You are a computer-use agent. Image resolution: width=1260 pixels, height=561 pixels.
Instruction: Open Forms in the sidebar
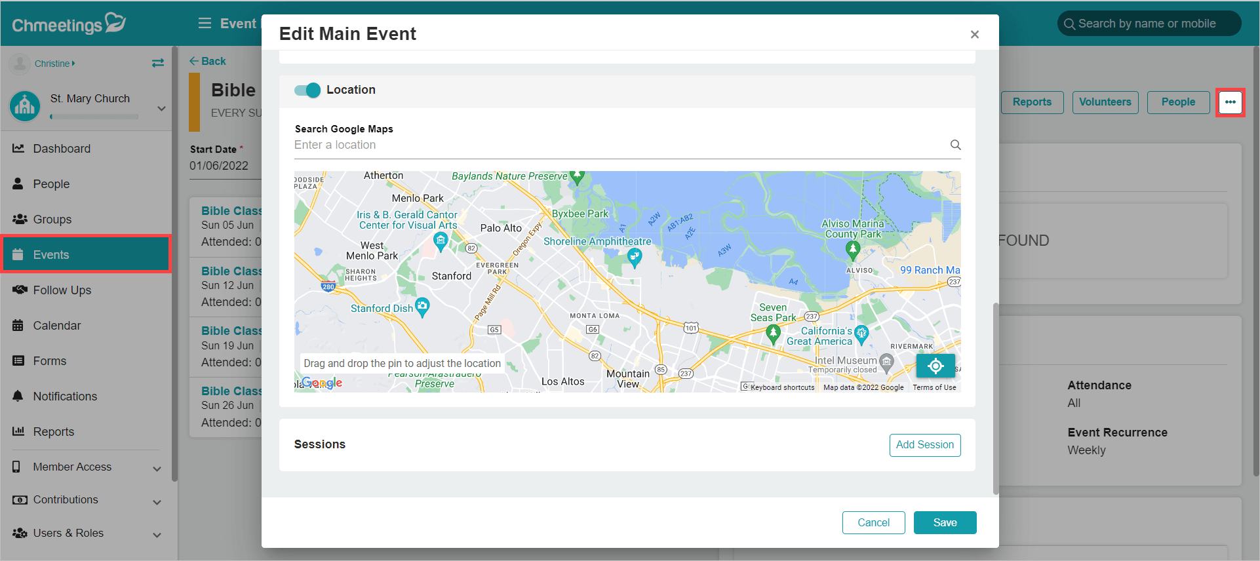pos(85,361)
